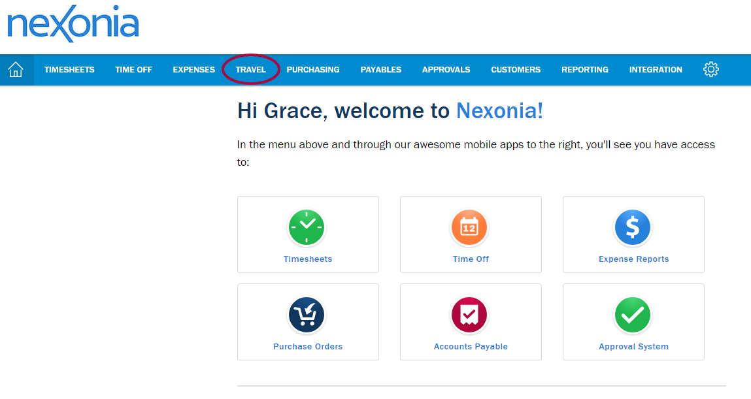751x399 pixels.
Task: Click the red Accounts Payable receipt icon
Action: tap(470, 315)
